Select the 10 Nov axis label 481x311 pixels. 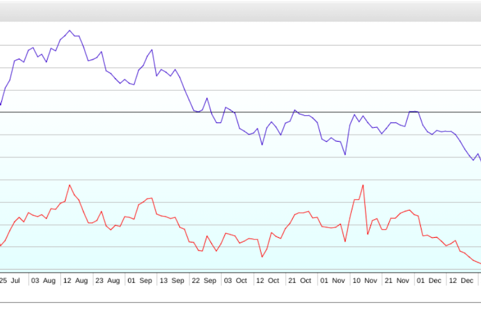point(364,280)
